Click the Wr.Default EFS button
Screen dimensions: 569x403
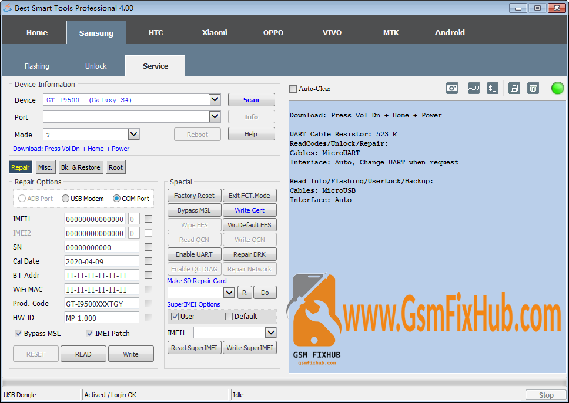pos(249,225)
